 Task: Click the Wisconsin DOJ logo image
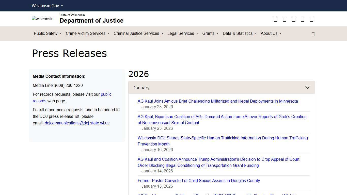42,19
